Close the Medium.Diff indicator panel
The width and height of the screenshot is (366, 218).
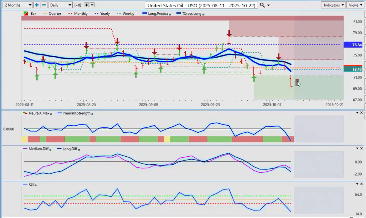point(362,148)
